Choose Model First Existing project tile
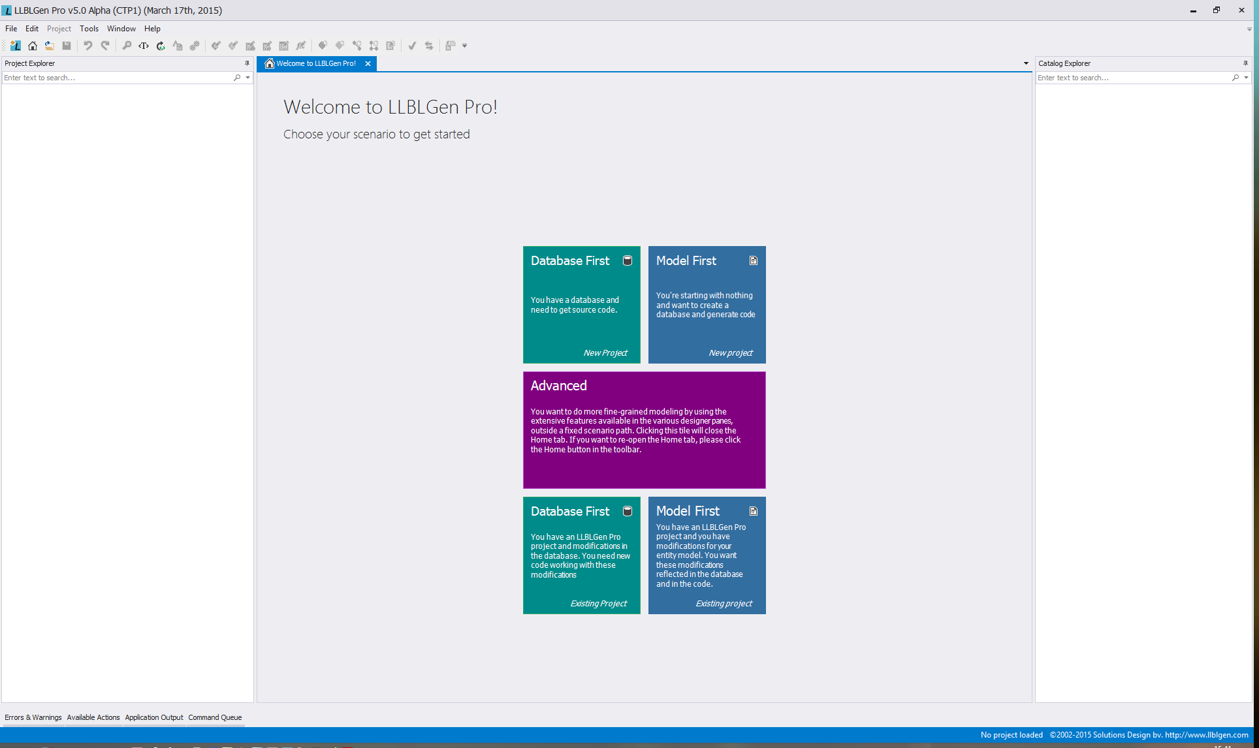This screenshot has width=1259, height=748. [x=707, y=555]
